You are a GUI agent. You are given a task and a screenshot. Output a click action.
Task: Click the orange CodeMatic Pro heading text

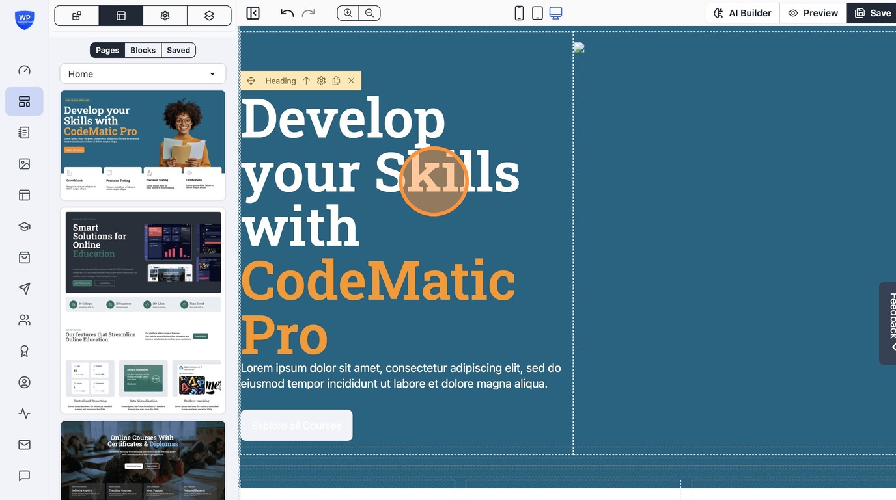coord(378,307)
